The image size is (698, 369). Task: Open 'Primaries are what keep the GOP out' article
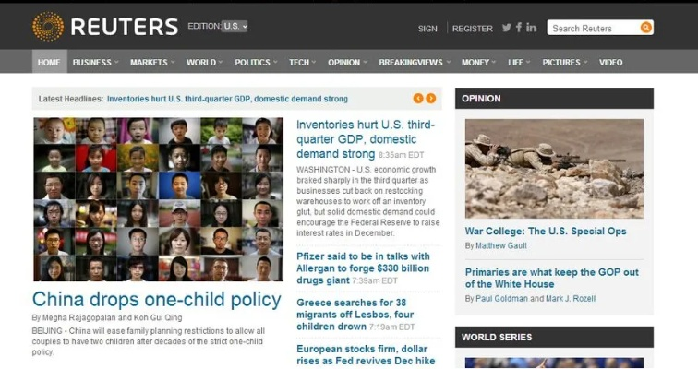(551, 278)
